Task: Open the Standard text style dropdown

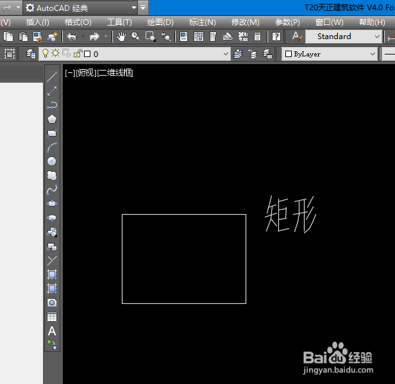Action: pyautogui.click(x=377, y=37)
